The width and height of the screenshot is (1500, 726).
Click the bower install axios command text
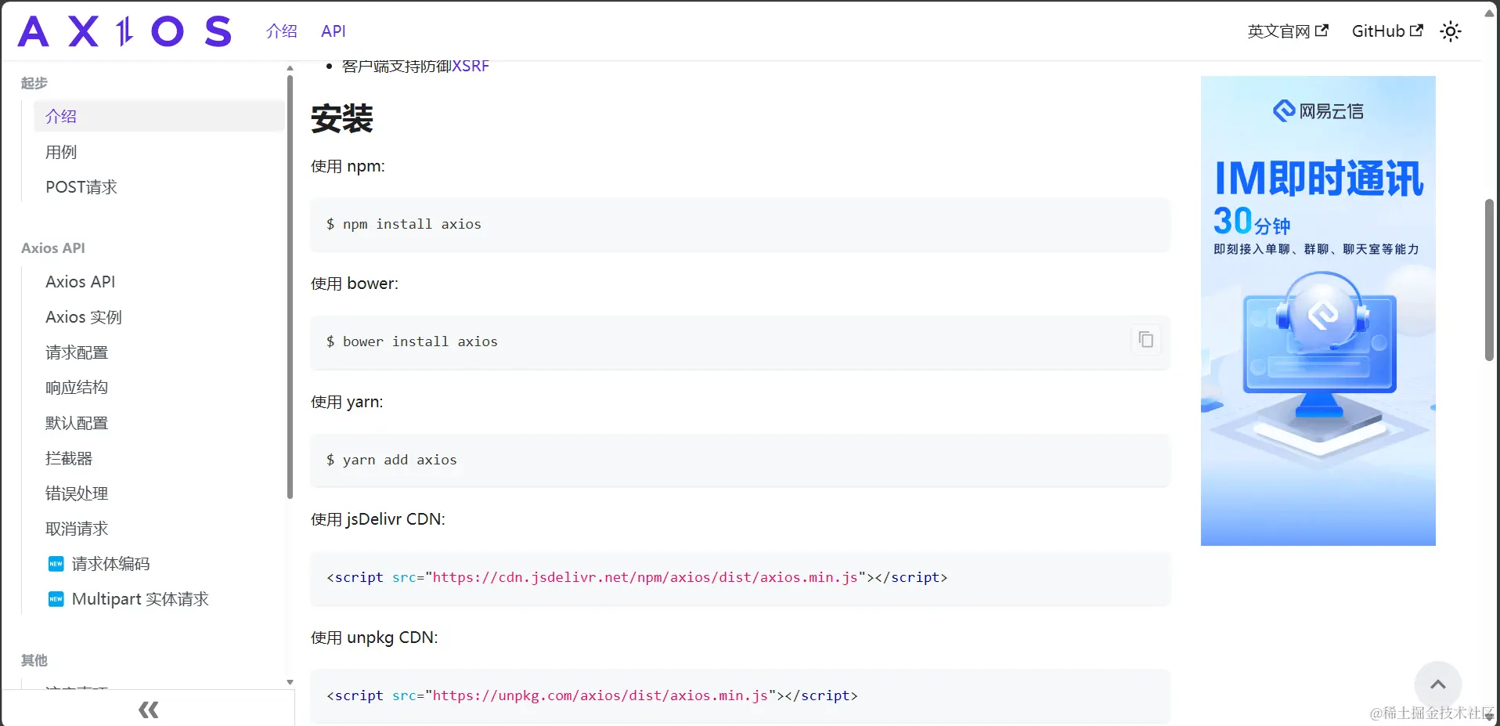412,341
